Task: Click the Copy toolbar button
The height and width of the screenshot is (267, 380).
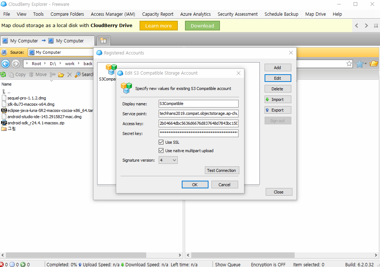Action: (x=17, y=75)
